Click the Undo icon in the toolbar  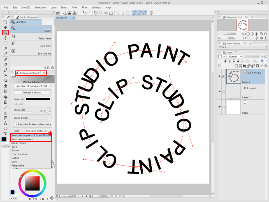pyautogui.click(x=84, y=13)
